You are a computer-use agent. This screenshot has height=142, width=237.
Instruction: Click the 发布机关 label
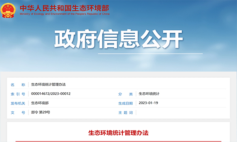(x=18, y=103)
